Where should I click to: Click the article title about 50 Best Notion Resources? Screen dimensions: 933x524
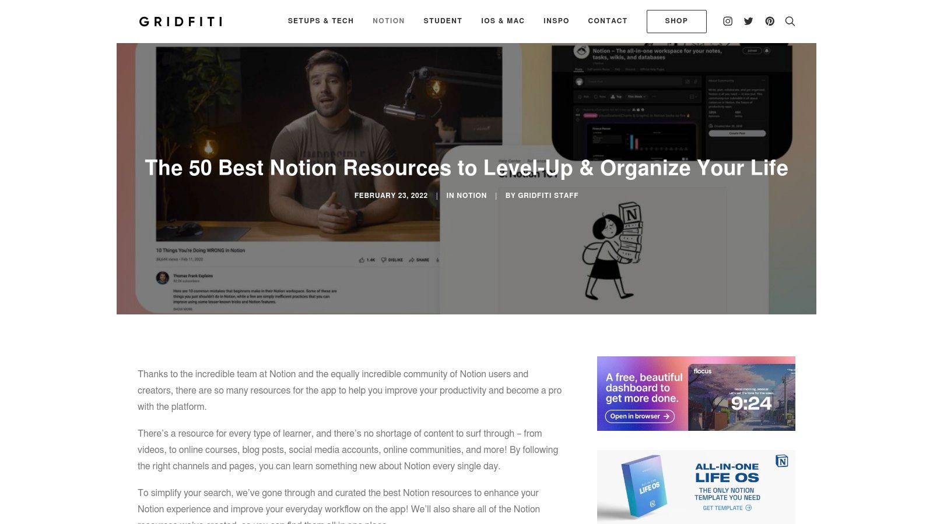tap(466, 168)
